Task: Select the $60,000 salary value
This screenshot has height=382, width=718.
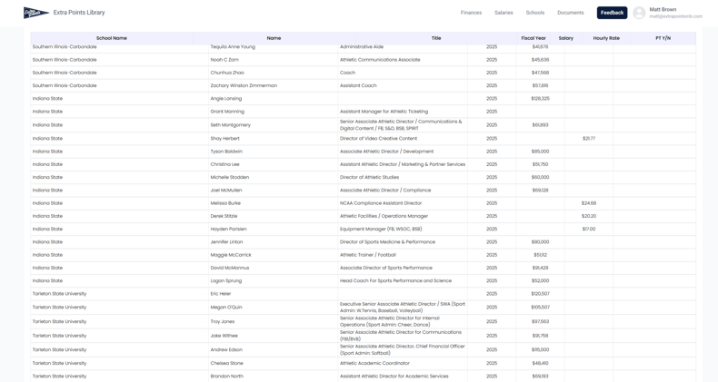Action: pos(541,177)
